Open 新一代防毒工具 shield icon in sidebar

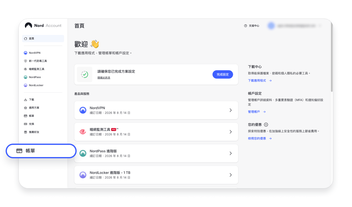(25, 61)
